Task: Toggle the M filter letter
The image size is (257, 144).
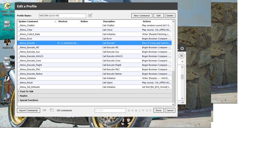Action: (136, 110)
